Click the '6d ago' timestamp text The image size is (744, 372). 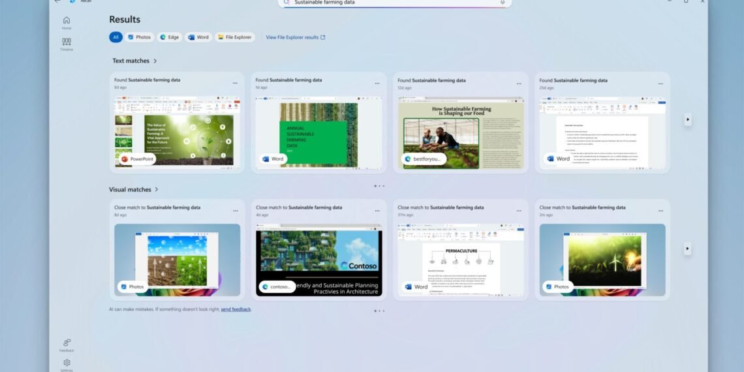point(120,88)
